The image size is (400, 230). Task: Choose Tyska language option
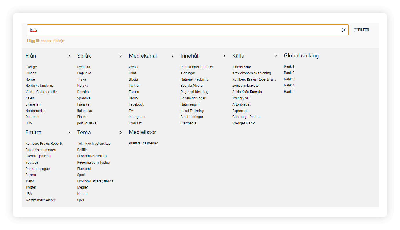pos(82,79)
